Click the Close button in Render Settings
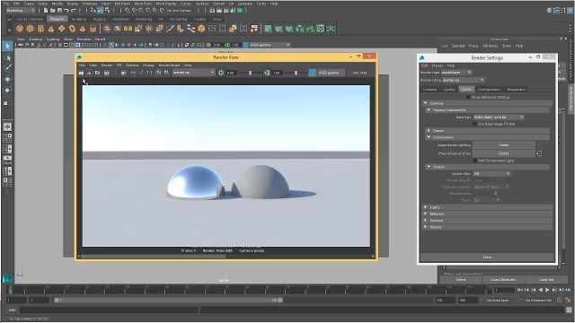The image size is (575, 323). click(x=487, y=258)
